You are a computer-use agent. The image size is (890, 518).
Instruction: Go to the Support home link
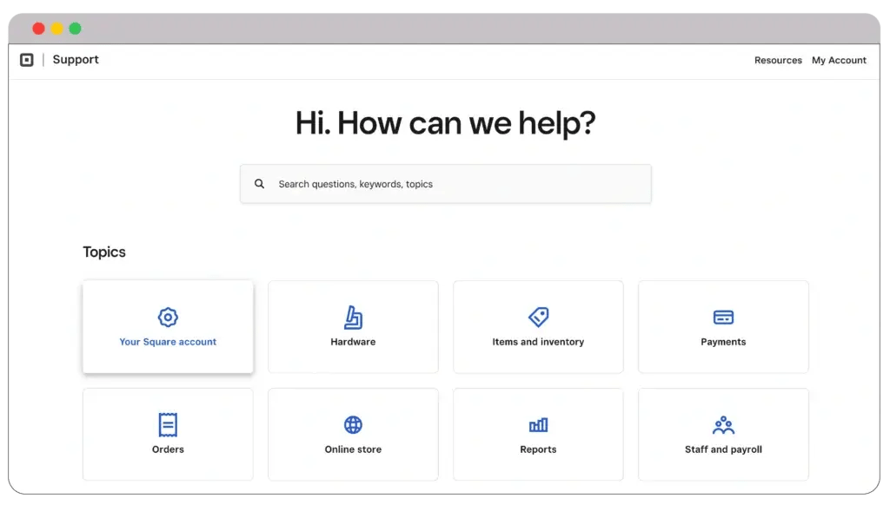[x=76, y=60]
